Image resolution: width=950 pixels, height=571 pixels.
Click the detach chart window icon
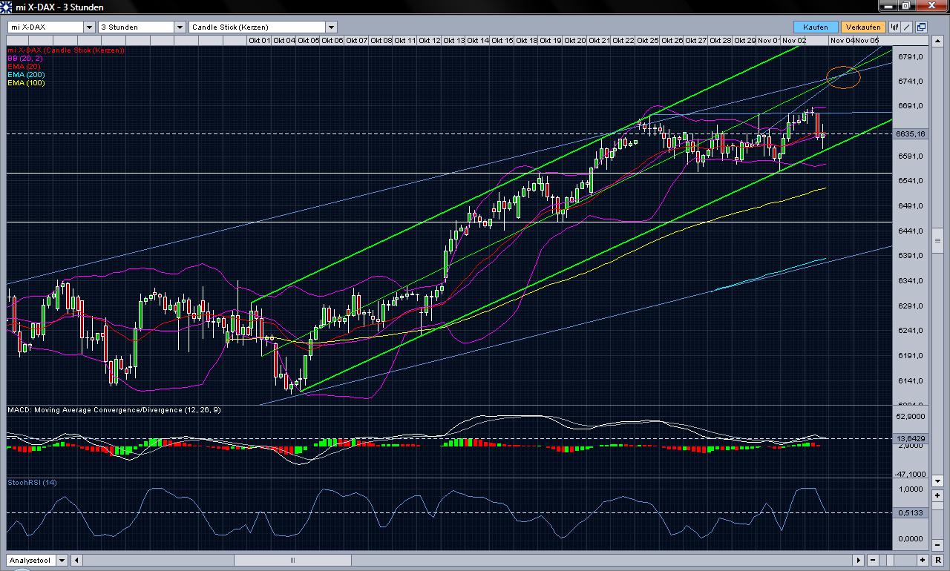tap(921, 27)
